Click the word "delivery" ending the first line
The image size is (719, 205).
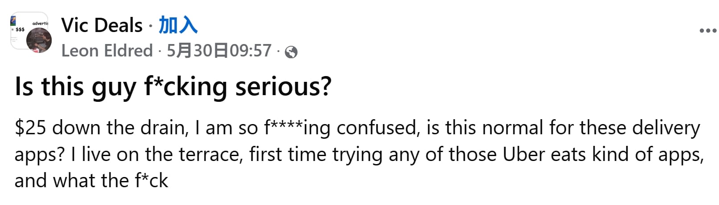(x=666, y=129)
